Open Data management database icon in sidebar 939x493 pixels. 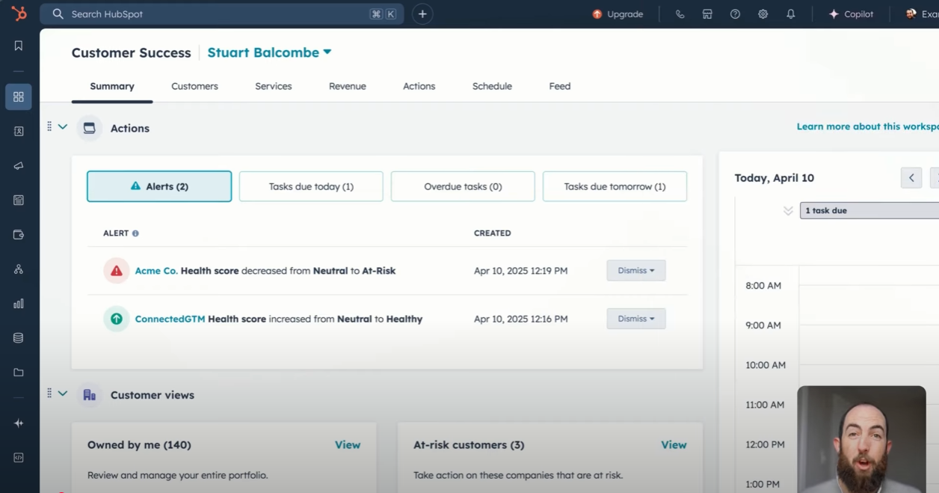click(19, 338)
